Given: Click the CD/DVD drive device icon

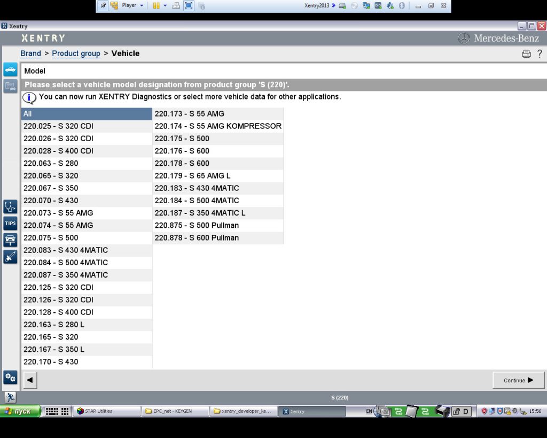Looking at the screenshot, I should click(354, 5).
